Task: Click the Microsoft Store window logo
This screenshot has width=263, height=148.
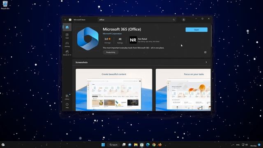Action: coord(70,20)
